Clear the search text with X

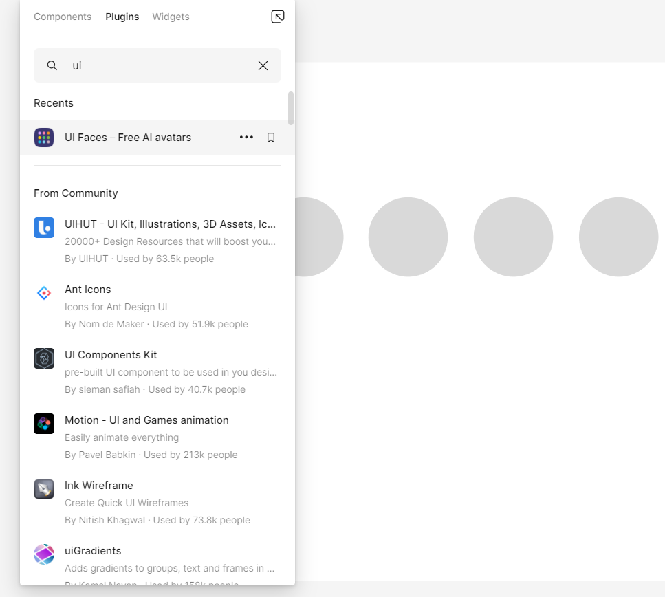(263, 65)
